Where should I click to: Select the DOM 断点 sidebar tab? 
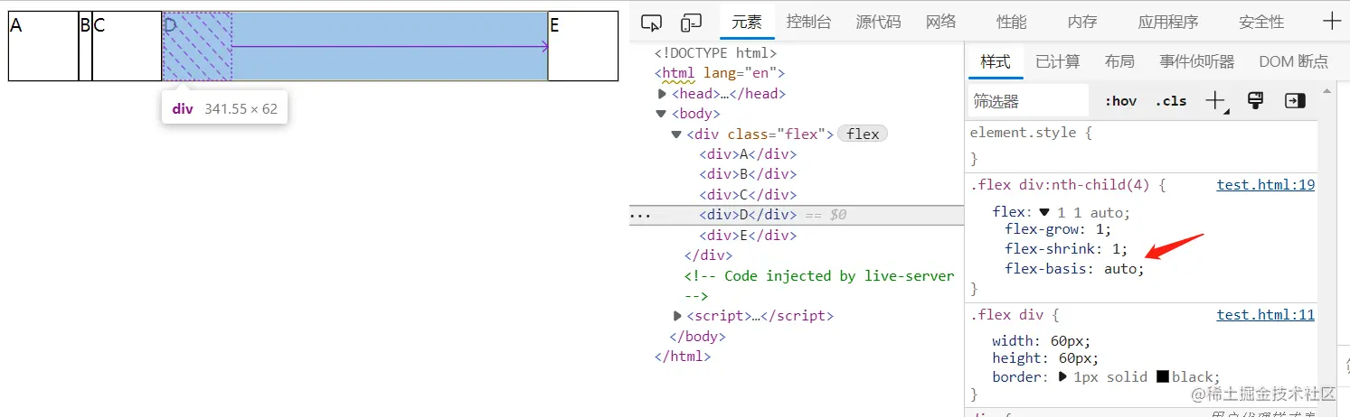[1294, 61]
